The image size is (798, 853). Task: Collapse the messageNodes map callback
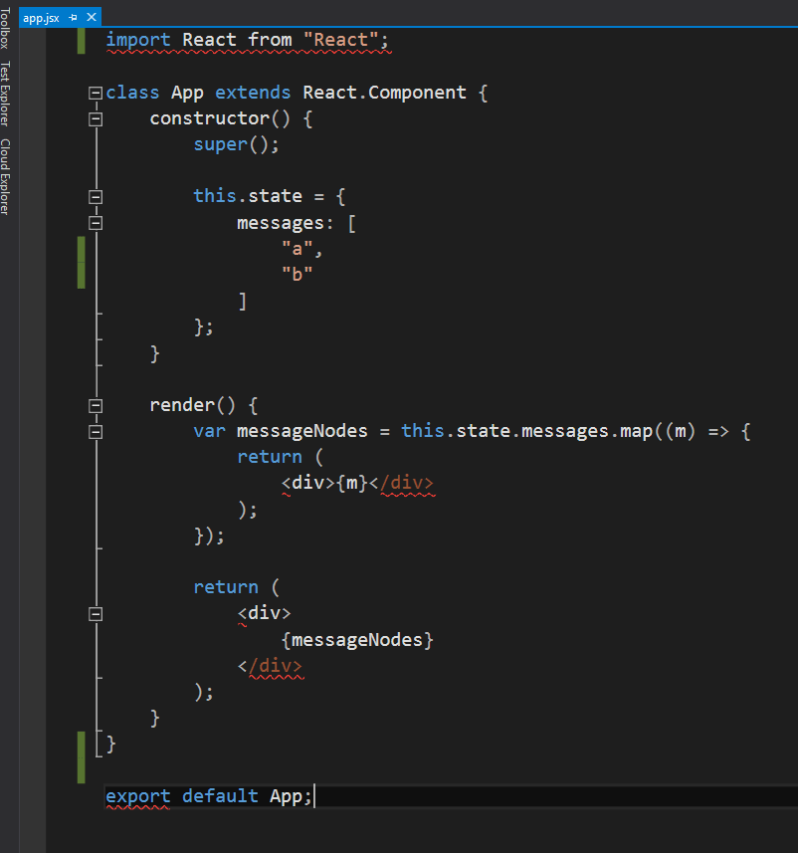[95, 431]
